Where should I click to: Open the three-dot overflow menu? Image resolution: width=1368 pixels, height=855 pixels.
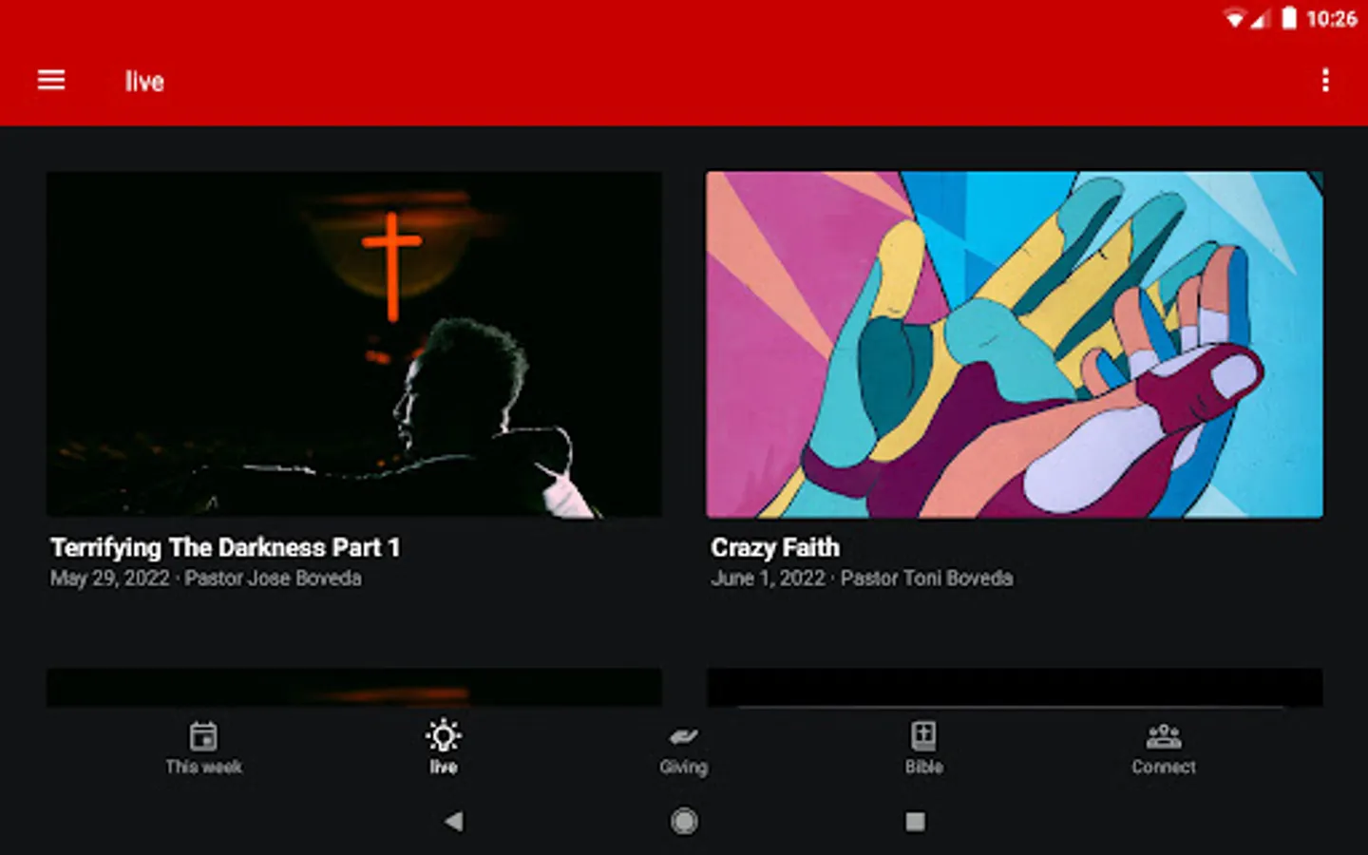[x=1325, y=81]
